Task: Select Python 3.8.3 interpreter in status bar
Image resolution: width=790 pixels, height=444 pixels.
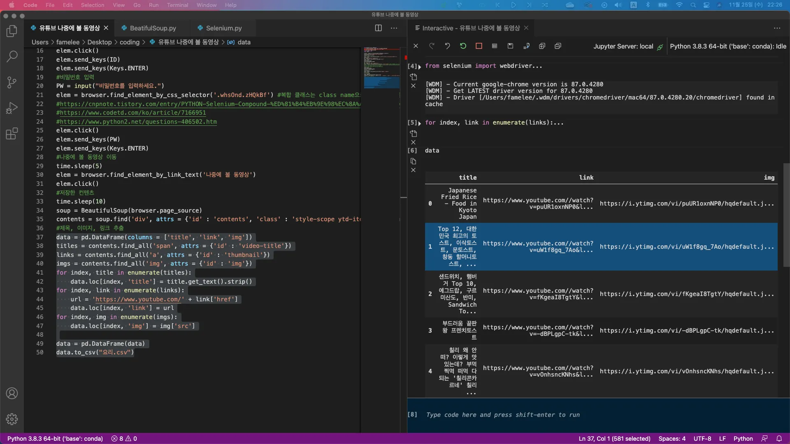Action: pos(55,439)
